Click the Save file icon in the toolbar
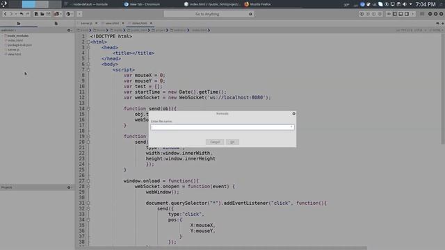Viewport: 445px width, 250px height. click(x=48, y=14)
